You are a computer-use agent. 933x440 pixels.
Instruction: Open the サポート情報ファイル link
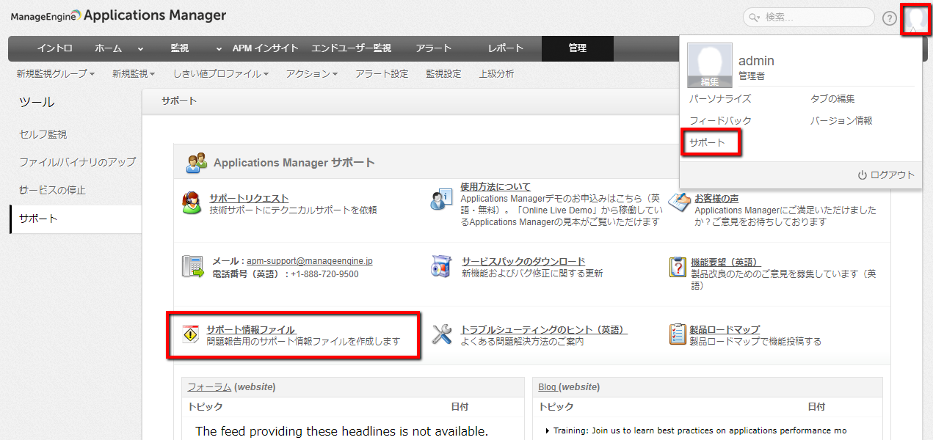click(251, 329)
